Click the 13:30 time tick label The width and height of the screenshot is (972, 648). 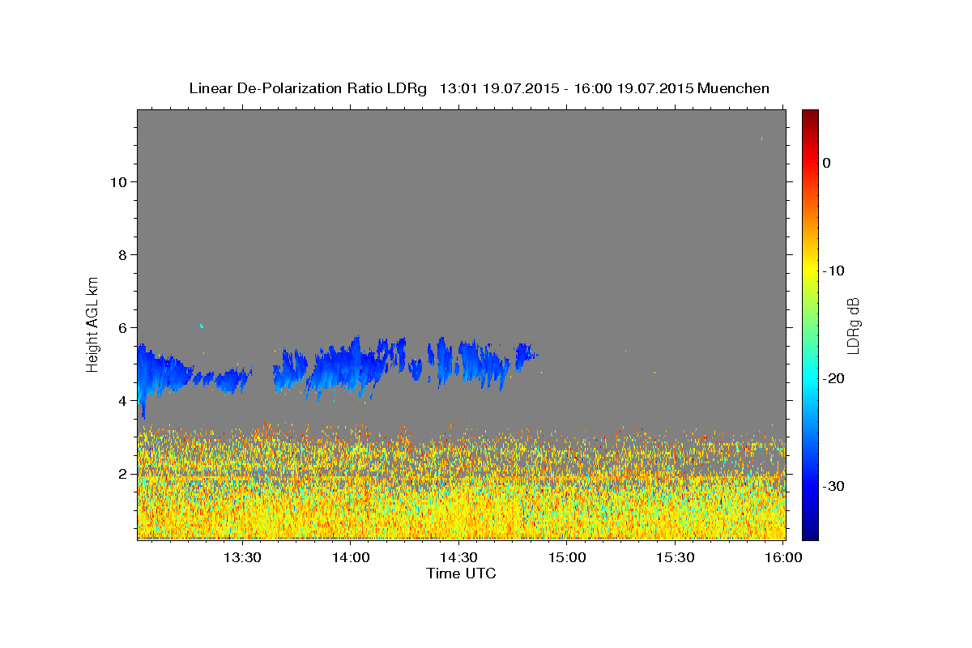[241, 558]
